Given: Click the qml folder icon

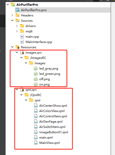Looking at the screenshot, I should tap(31, 100).
